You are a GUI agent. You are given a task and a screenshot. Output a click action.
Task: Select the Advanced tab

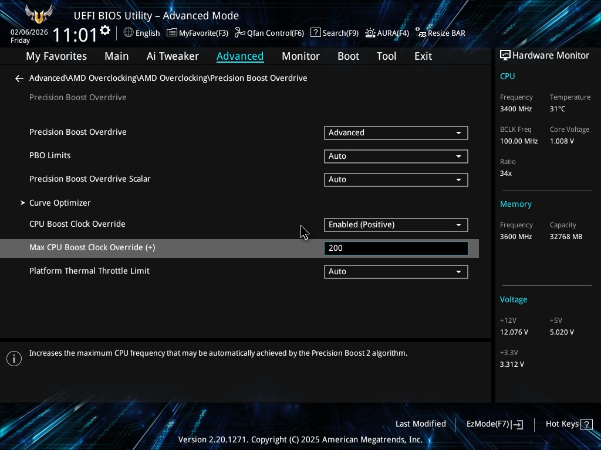(240, 56)
